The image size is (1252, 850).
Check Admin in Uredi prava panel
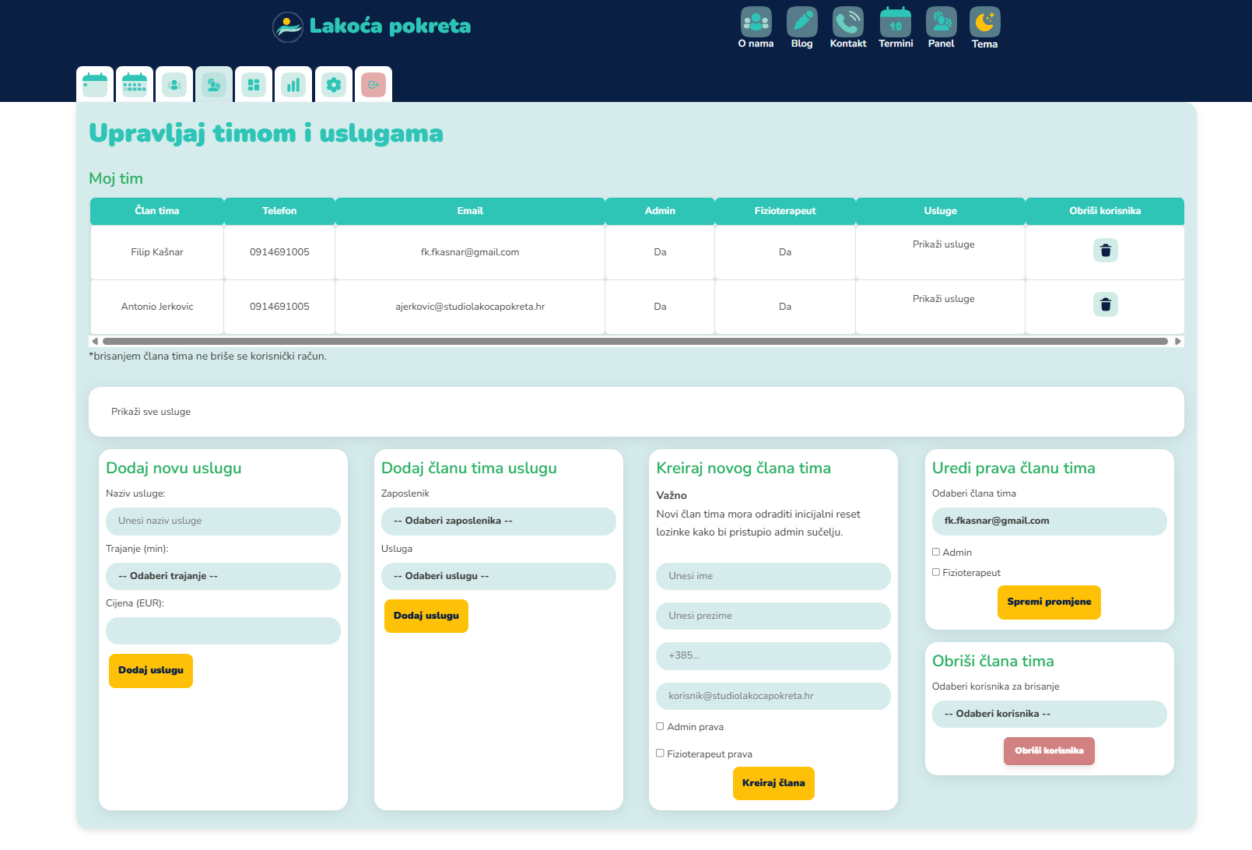point(936,552)
